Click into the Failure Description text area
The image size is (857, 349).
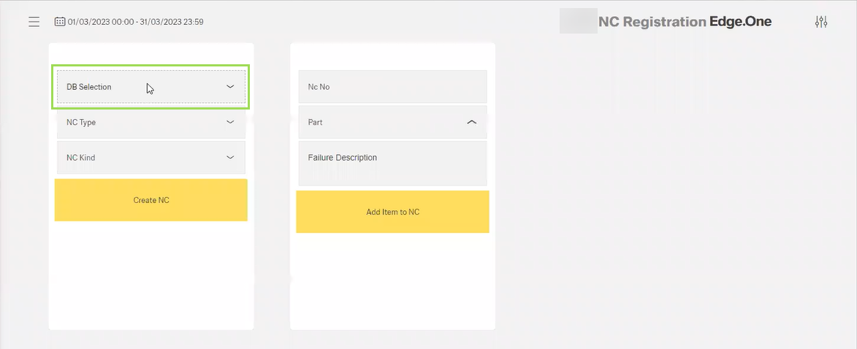392,164
